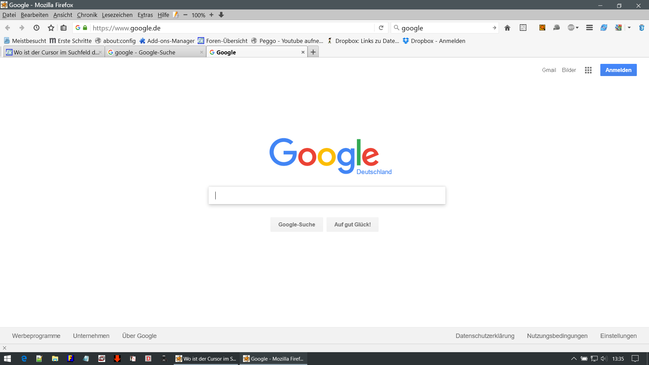Open Microsoft Edge from the taskbar
Screen dimensions: 649x365
(x=24, y=359)
